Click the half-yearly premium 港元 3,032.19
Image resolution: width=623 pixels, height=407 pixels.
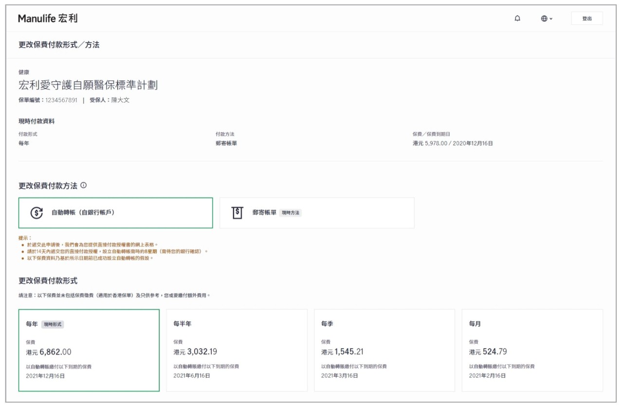[x=195, y=352]
